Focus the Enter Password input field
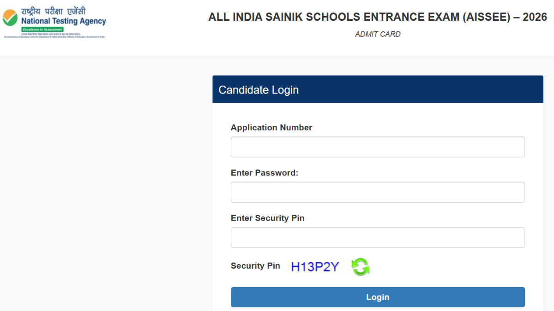Image resolution: width=554 pixels, height=311 pixels. point(378,192)
